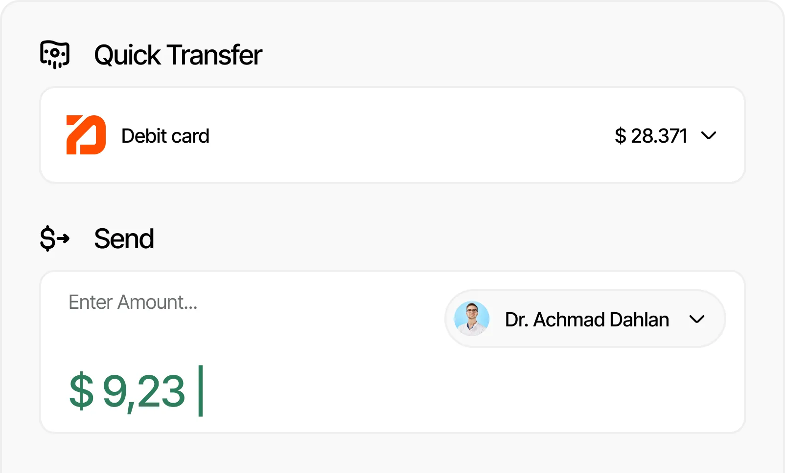
Task: Click the S-shaped dollar glyph beside Send
Action: pos(47,238)
